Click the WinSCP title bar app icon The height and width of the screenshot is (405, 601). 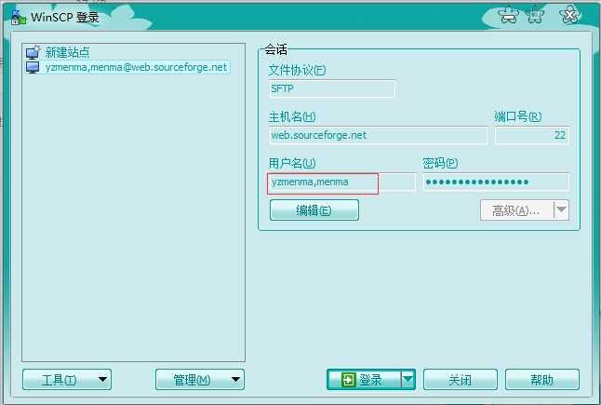(x=18, y=18)
